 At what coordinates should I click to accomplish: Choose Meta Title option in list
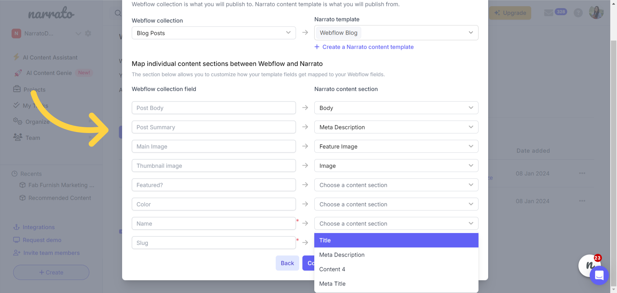click(x=396, y=284)
